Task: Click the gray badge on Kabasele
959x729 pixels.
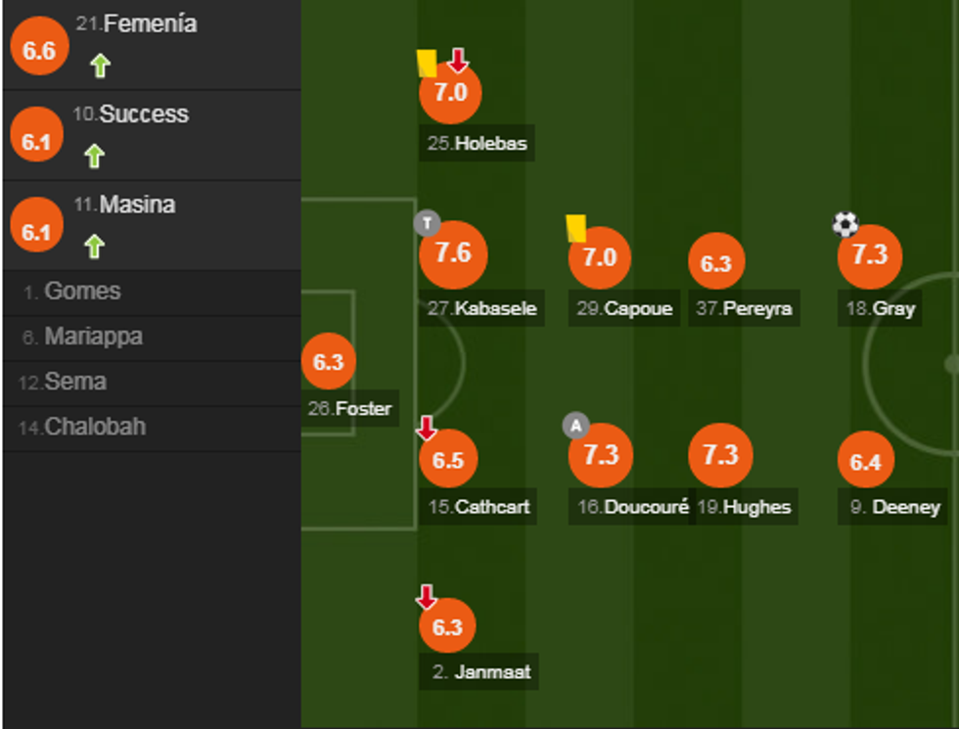Action: coord(427,223)
